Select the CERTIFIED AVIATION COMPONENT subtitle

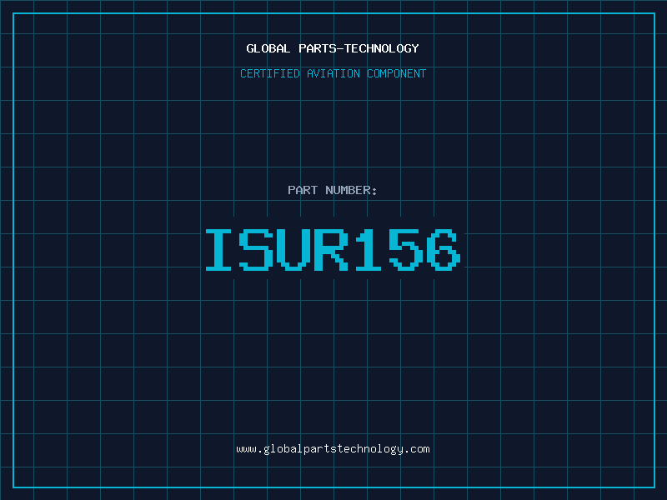333,73
